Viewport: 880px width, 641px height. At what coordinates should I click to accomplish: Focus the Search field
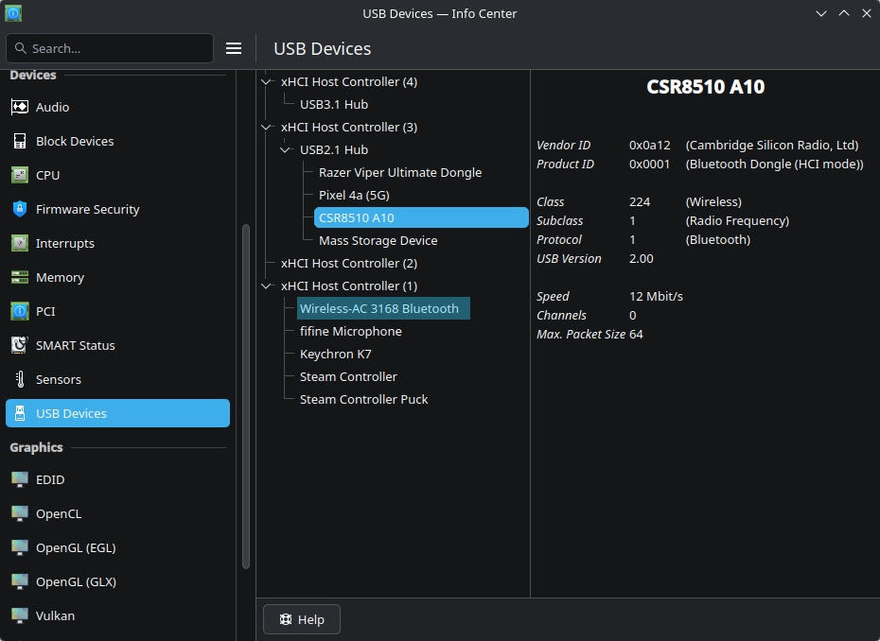(110, 48)
